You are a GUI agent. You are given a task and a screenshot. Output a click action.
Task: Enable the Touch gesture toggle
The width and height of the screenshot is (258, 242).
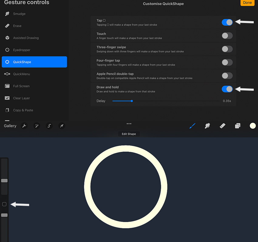click(227, 35)
